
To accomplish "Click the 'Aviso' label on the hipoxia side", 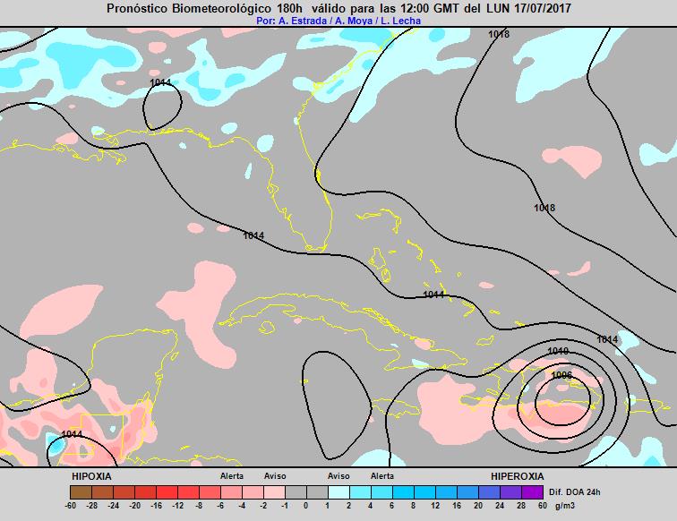I will tap(275, 476).
